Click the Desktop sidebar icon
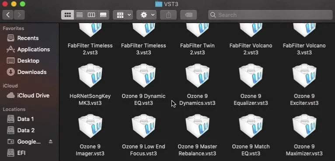 10,60
